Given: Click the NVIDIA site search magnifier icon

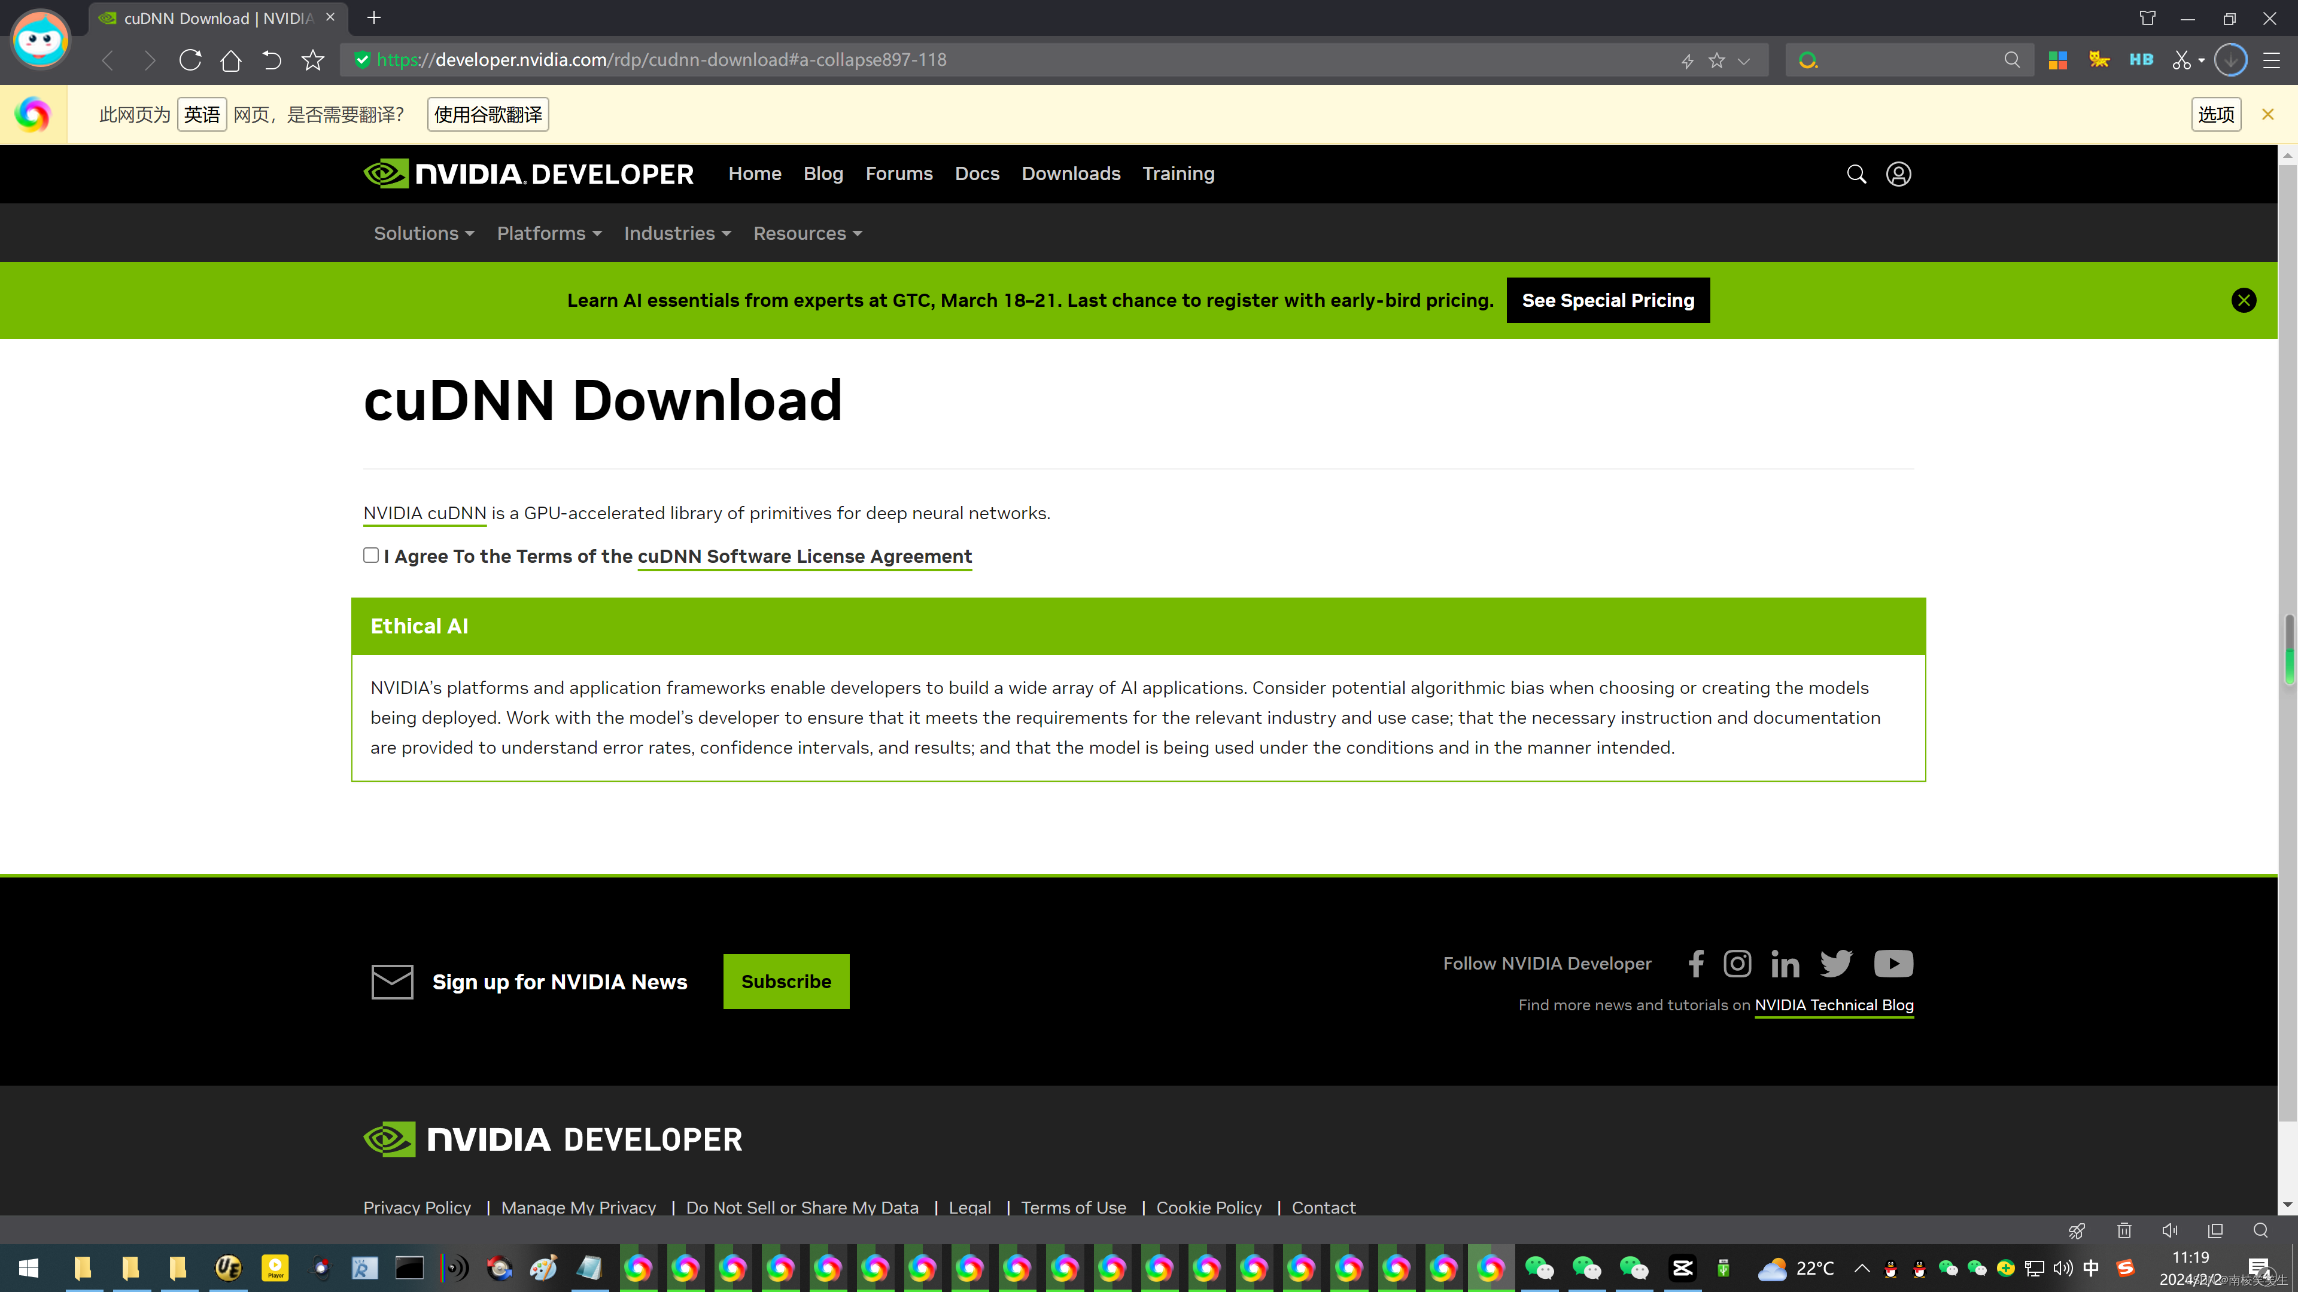Looking at the screenshot, I should pos(1856,174).
